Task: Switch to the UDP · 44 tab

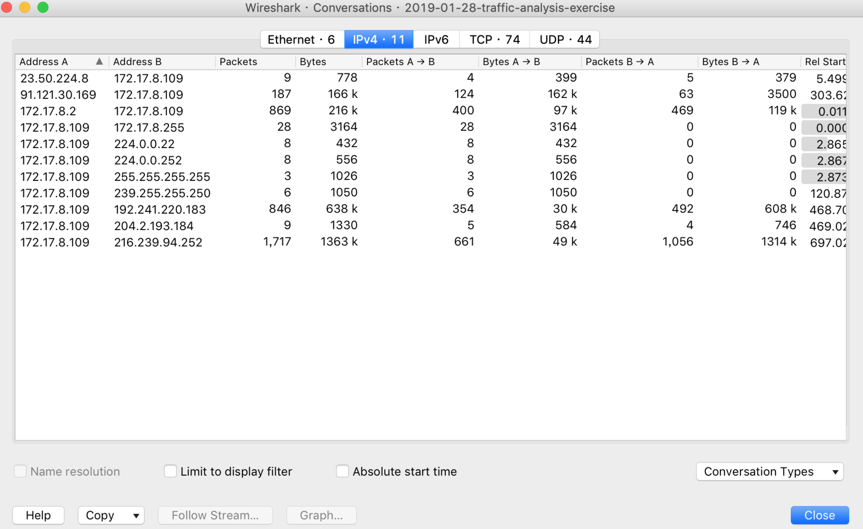Action: tap(565, 39)
